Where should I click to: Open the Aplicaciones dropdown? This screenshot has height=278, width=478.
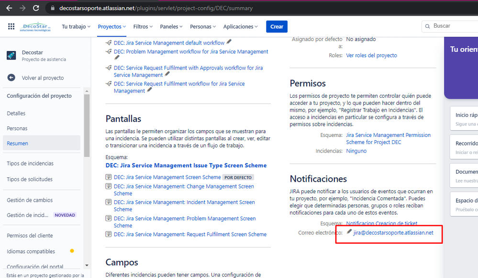tap(241, 26)
